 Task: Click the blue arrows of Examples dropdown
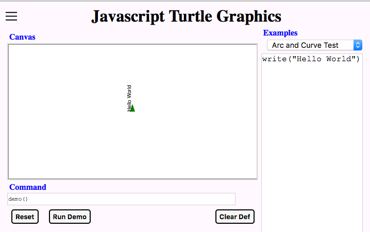point(358,45)
